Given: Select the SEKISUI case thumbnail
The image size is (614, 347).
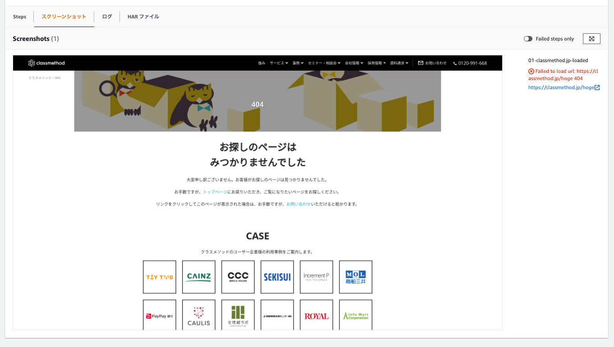Looking at the screenshot, I should point(277,277).
